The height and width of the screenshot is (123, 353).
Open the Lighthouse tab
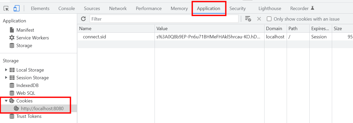pos(270,8)
